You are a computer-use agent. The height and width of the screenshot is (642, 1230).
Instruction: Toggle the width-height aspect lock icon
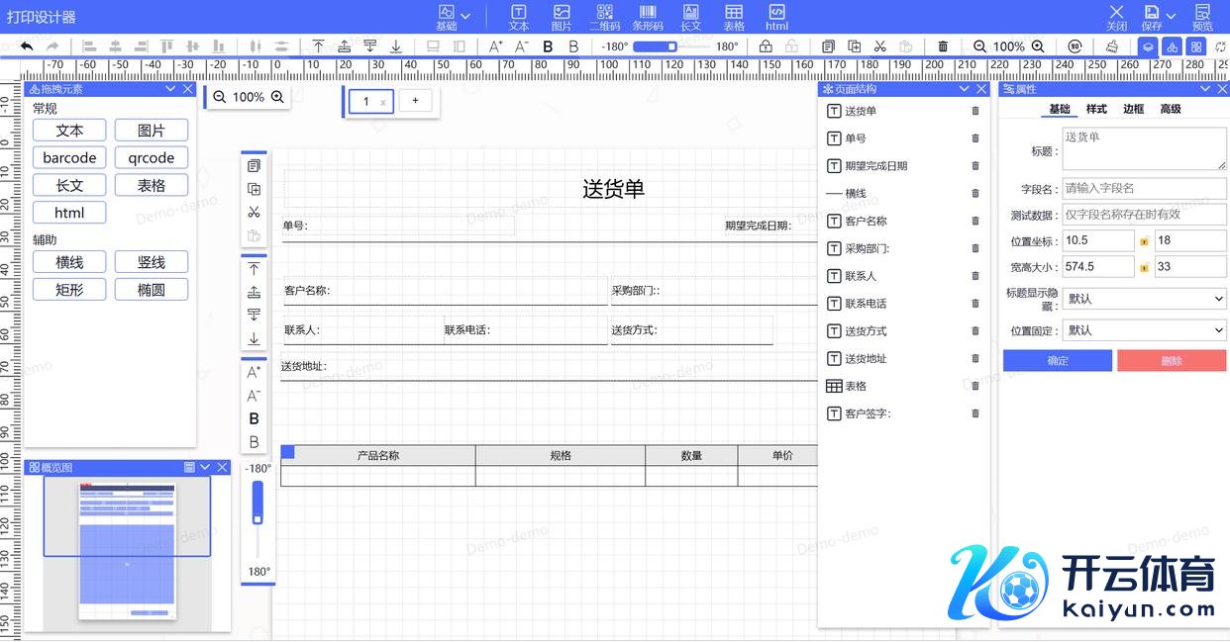[x=1145, y=267]
